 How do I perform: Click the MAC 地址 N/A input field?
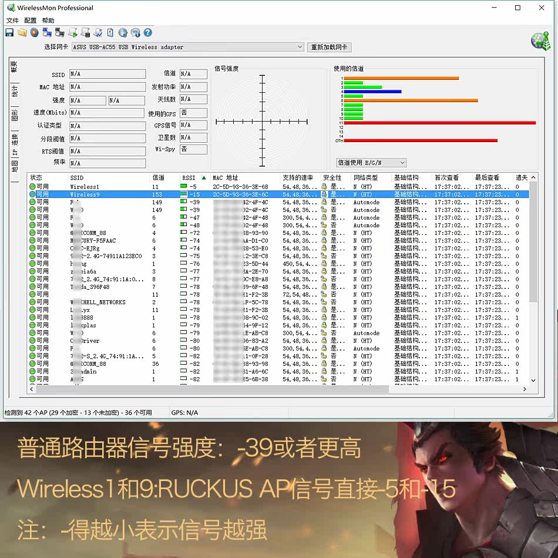pyautogui.click(x=107, y=87)
